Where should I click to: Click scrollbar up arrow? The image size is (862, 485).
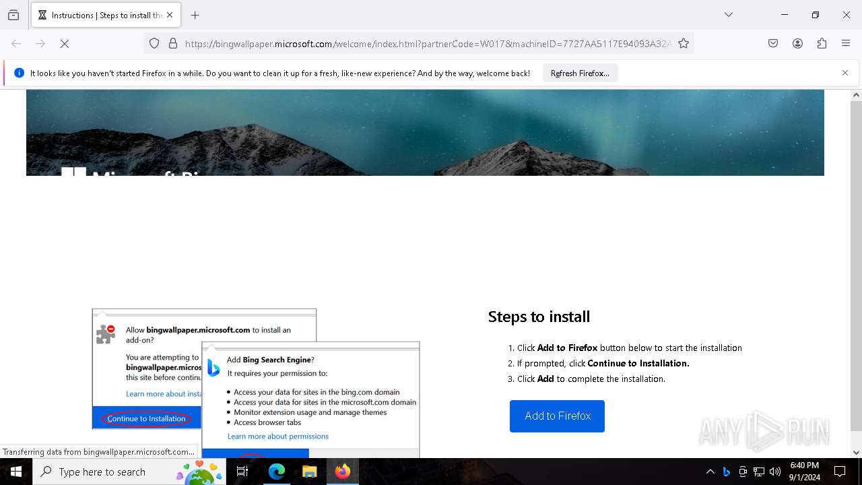click(x=856, y=95)
